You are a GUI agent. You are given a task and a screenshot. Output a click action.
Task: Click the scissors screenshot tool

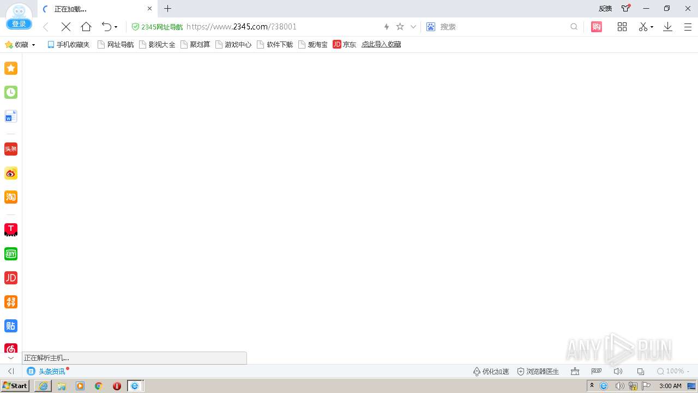[643, 27]
